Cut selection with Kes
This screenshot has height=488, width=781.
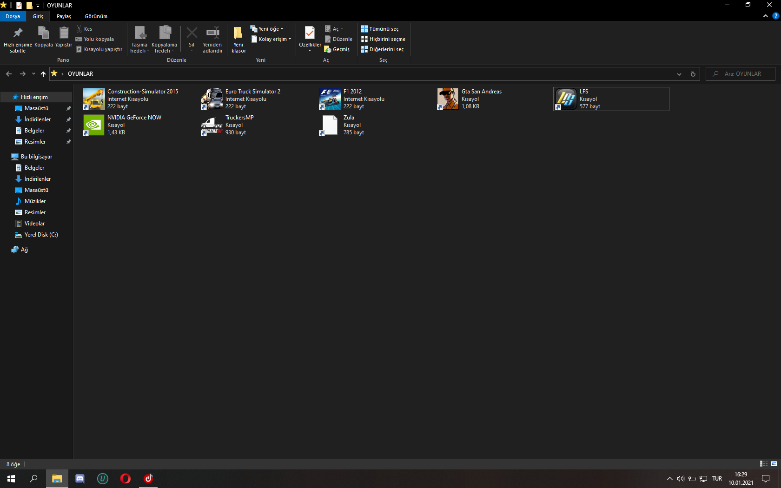click(84, 29)
